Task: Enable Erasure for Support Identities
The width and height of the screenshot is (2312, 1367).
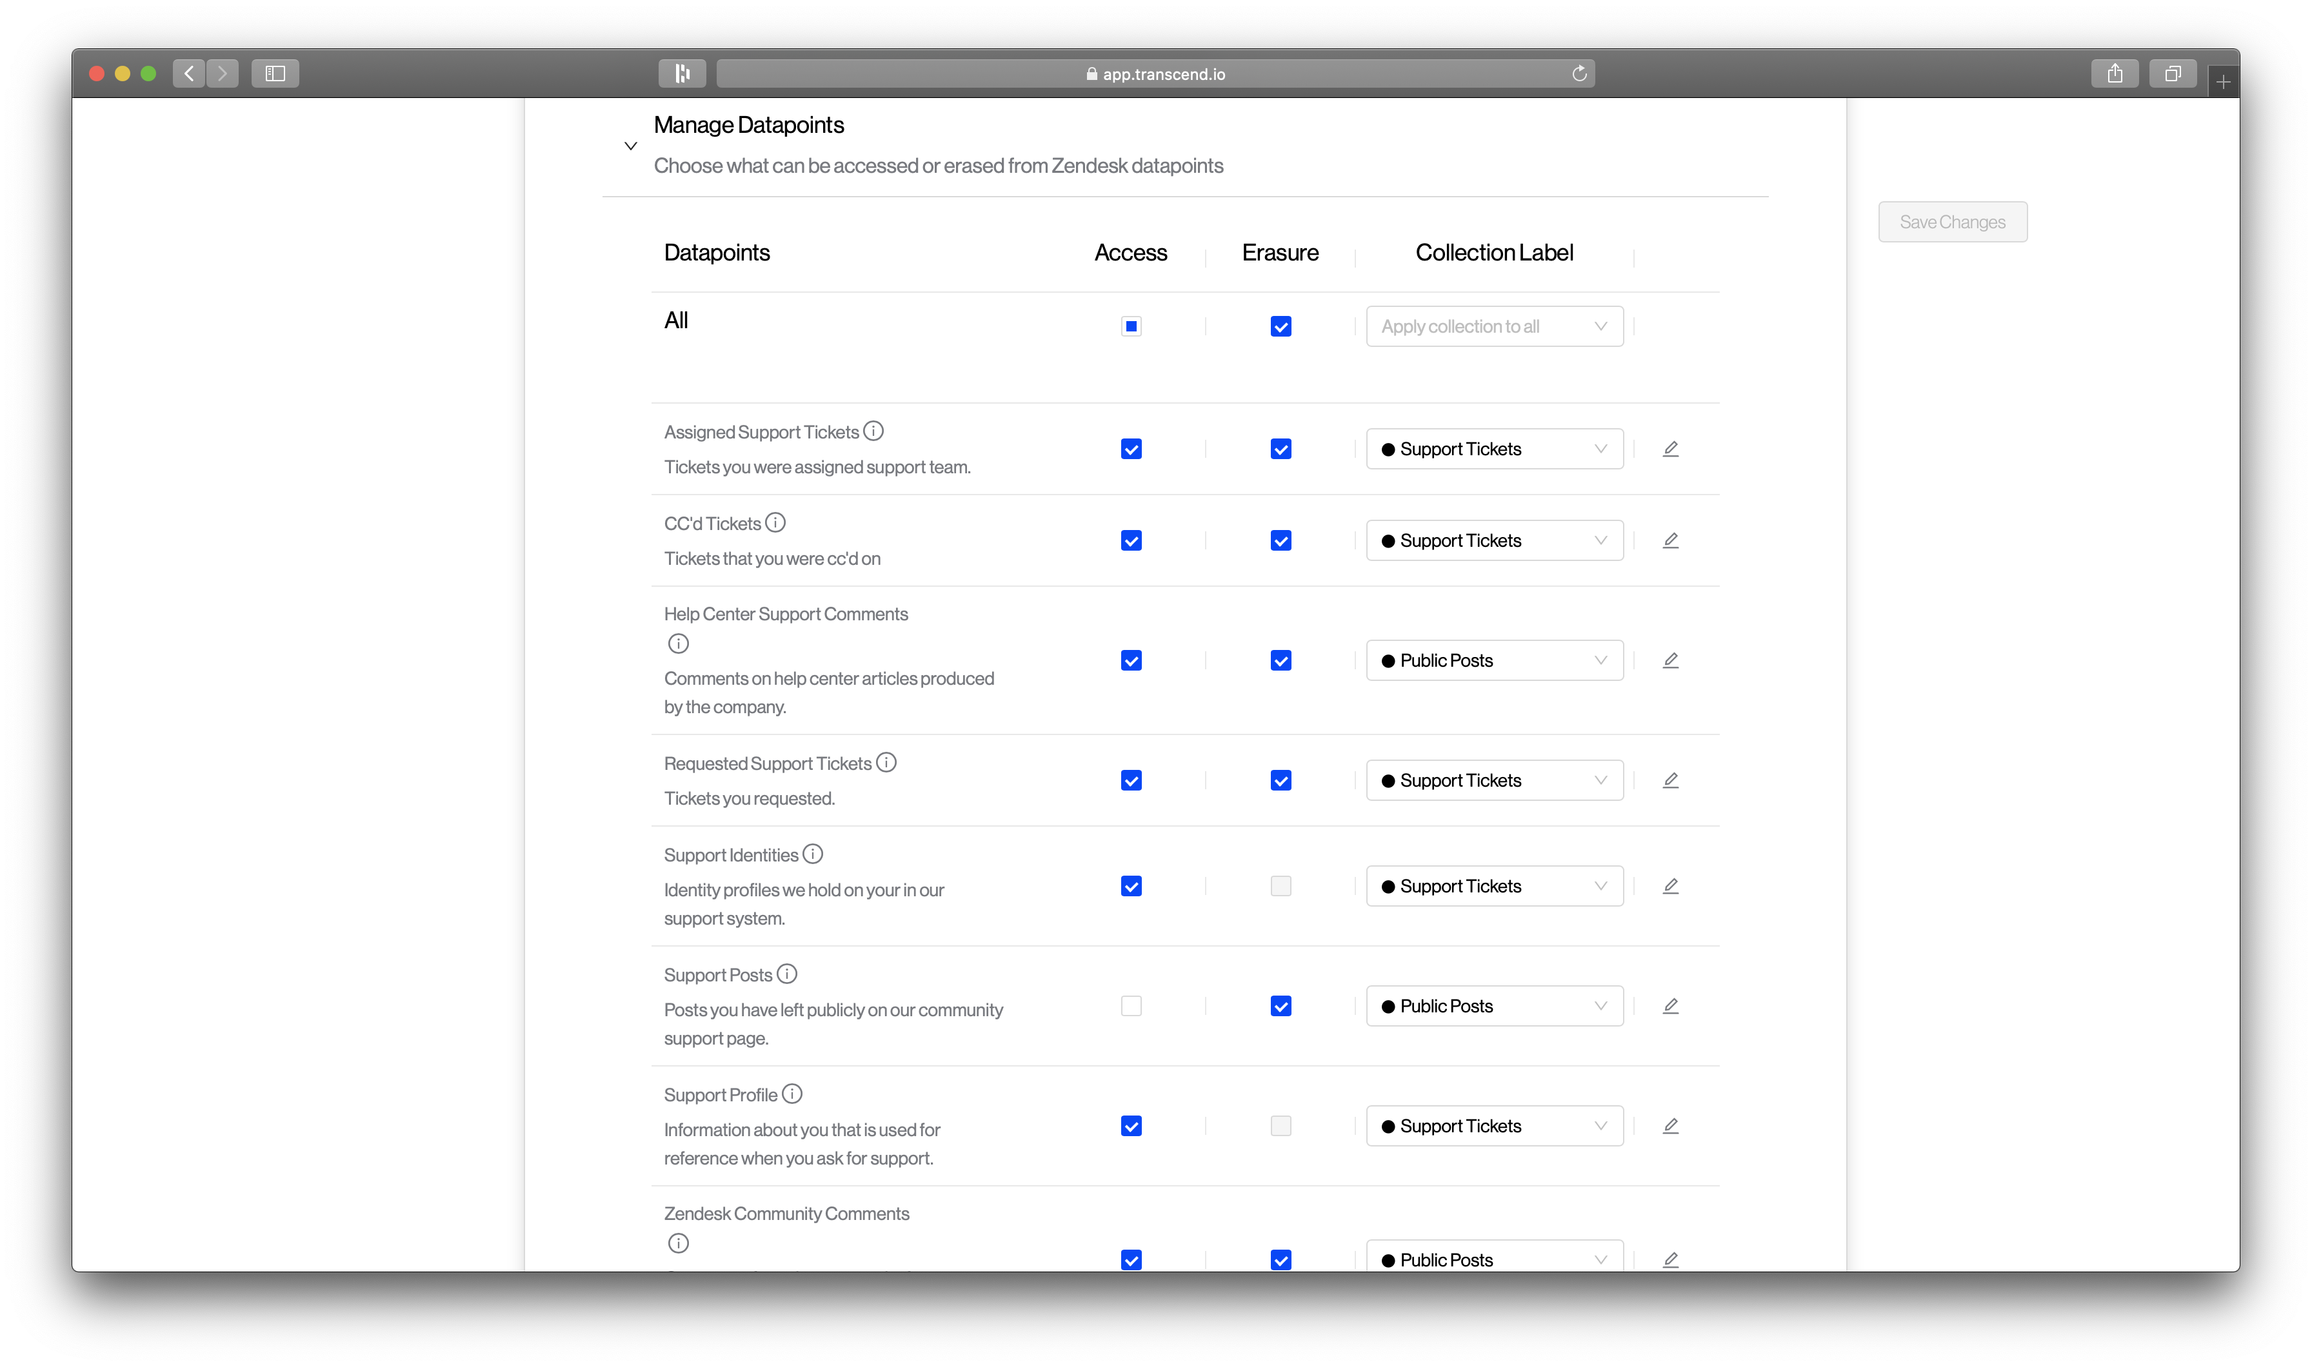Action: 1280,885
